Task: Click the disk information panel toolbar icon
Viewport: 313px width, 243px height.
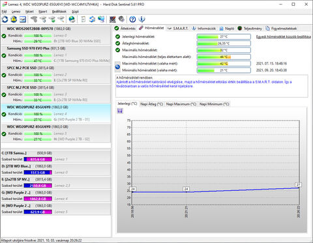Action: [23, 20]
